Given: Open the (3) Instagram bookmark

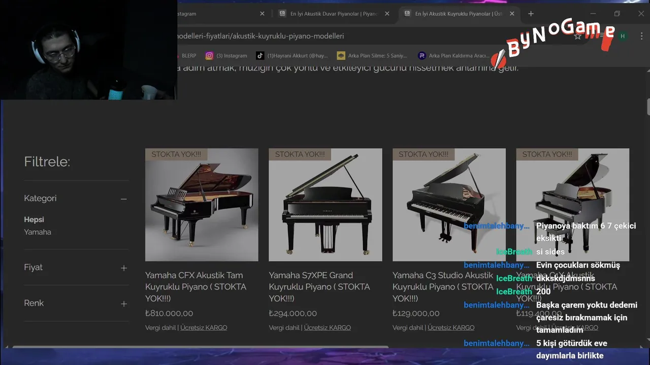Looking at the screenshot, I should click(226, 56).
